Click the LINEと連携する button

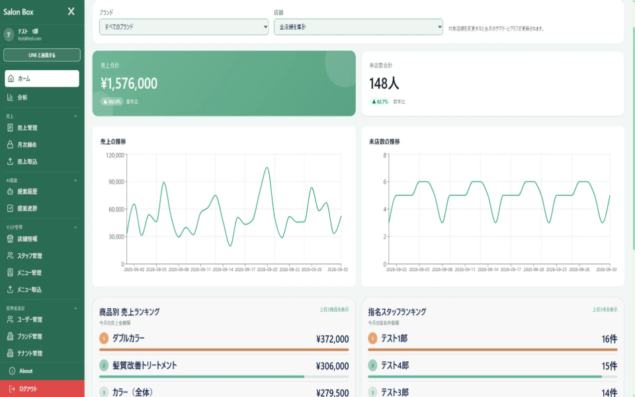point(42,55)
